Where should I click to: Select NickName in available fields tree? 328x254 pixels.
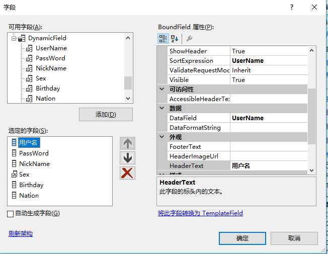[x=51, y=68]
